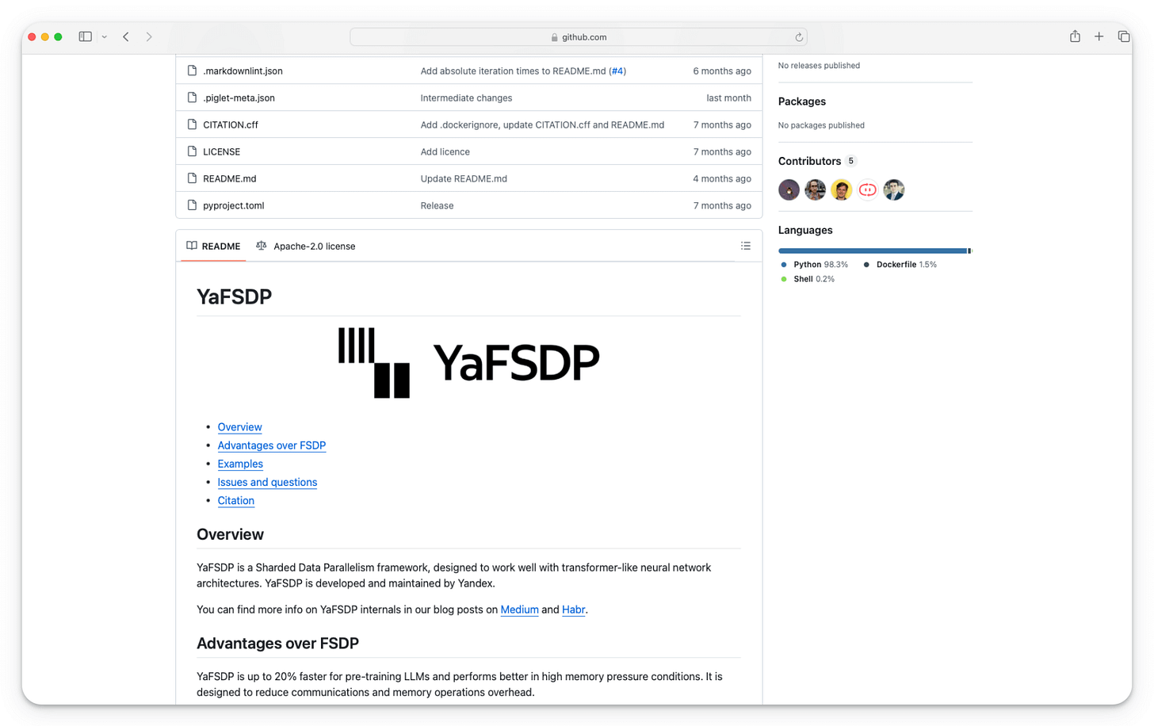
Task: Click the '4 months ago' timestamp
Action: pos(722,179)
